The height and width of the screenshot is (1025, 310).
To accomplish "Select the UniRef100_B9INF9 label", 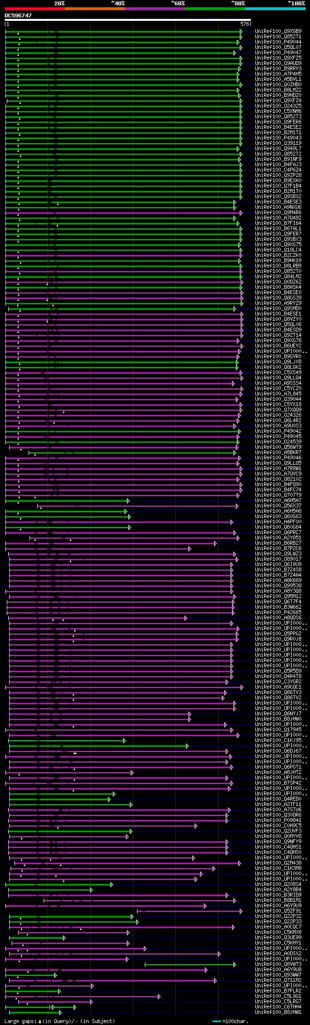I will (278, 159).
